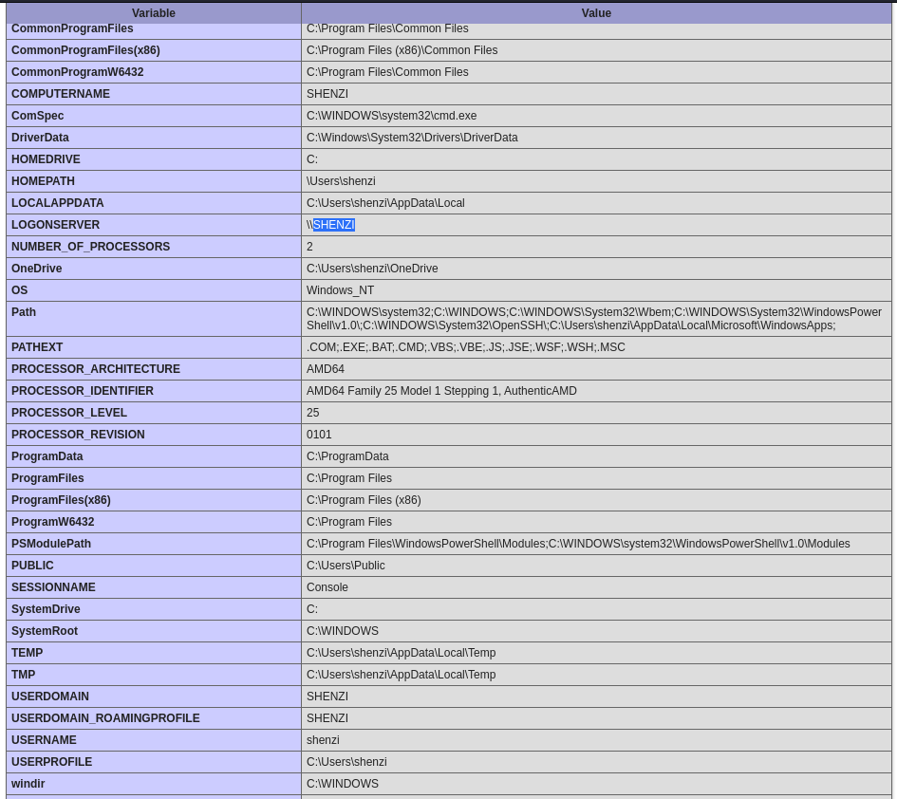Select the CommonProgramW6432 variable name
This screenshot has height=799, width=897.
(x=77, y=72)
